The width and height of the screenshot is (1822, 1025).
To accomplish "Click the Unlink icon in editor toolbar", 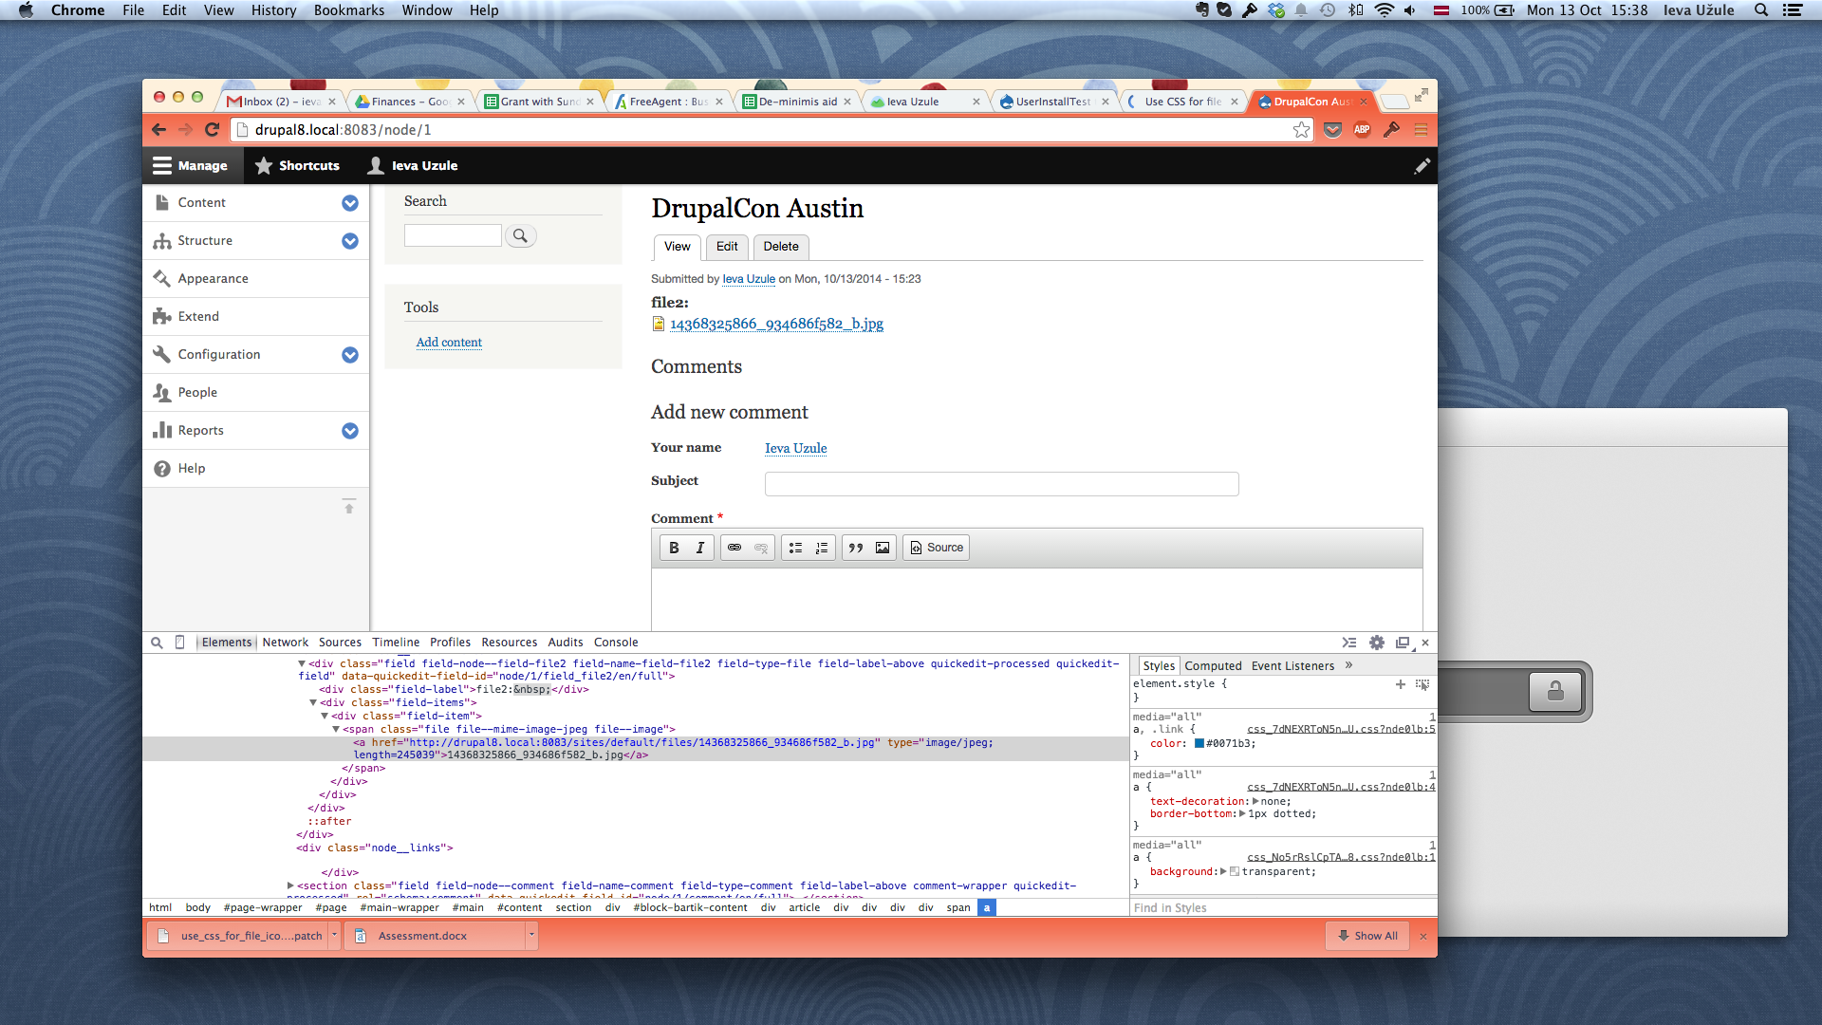I will (x=761, y=548).
